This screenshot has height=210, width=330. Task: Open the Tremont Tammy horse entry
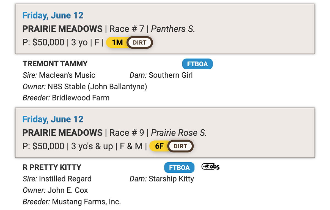coord(55,64)
